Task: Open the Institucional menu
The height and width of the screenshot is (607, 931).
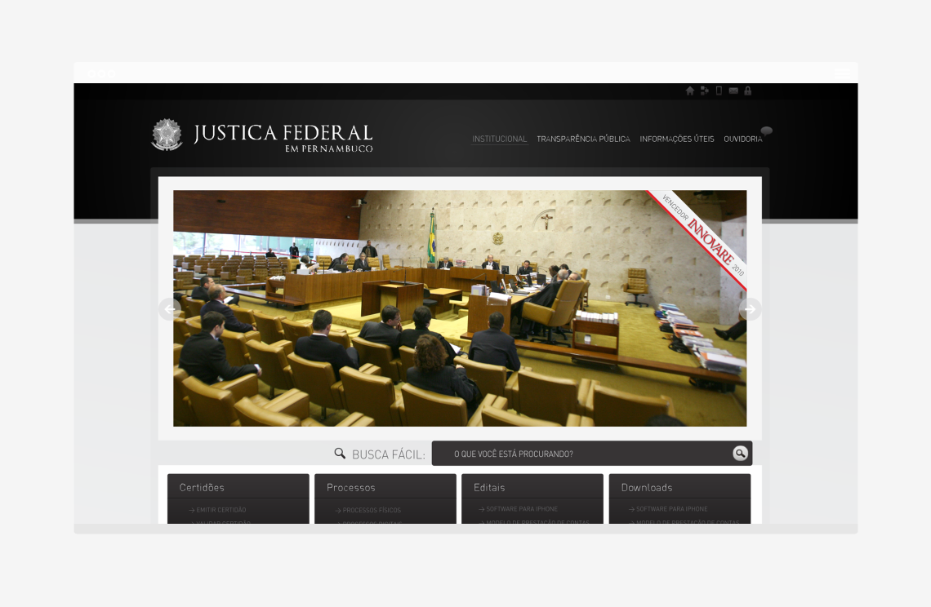Action: [x=500, y=139]
